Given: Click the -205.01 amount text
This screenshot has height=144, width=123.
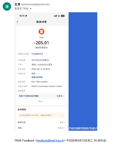Looking at the screenshot, I should (41, 43).
